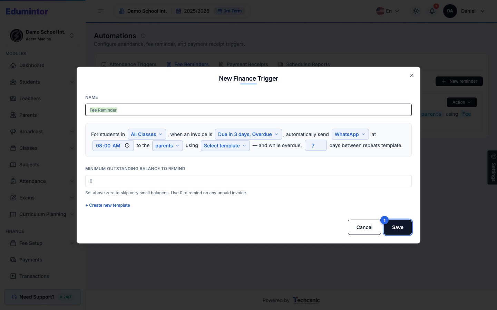The width and height of the screenshot is (497, 310).
Task: Switch to the Payment Receipts tab
Action: pyautogui.click(x=244, y=64)
